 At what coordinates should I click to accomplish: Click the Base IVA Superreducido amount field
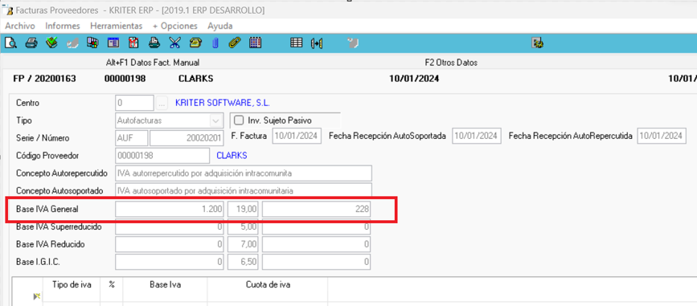click(x=170, y=227)
